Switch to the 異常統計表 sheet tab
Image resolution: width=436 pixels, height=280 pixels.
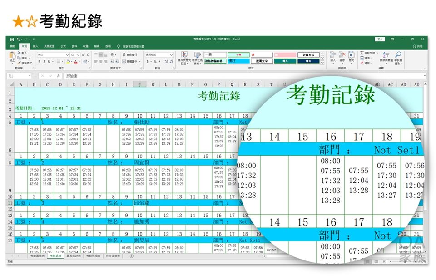click(x=74, y=256)
